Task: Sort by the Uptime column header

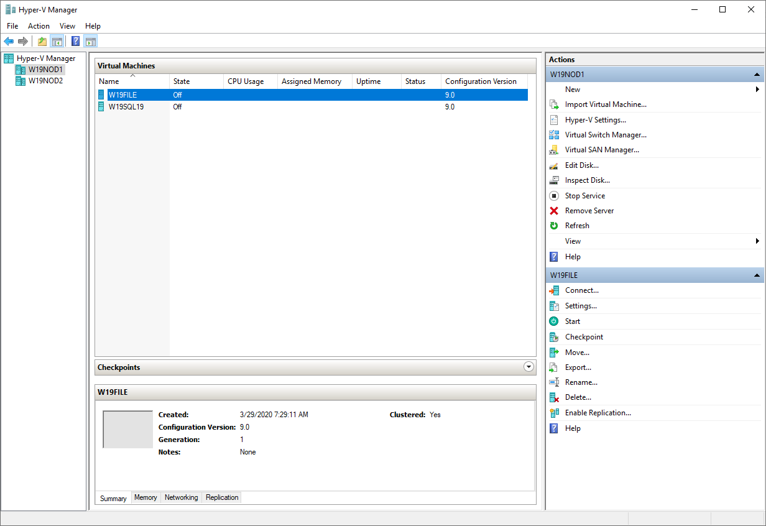Action: (x=376, y=81)
